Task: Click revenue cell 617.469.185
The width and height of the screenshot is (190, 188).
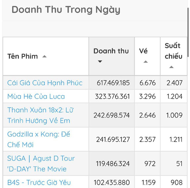Action: tap(113, 83)
